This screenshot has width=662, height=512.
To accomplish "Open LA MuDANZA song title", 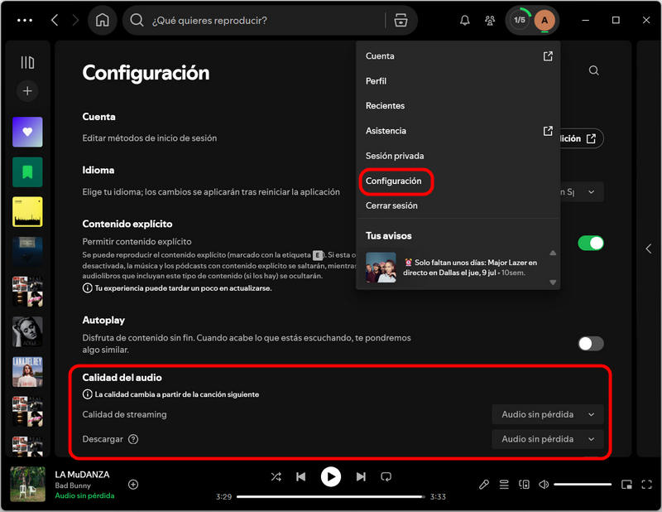I will tap(82, 475).
